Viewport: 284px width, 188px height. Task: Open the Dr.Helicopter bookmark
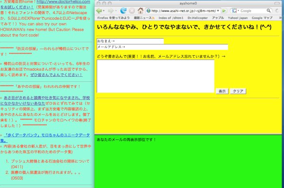pos(197,18)
